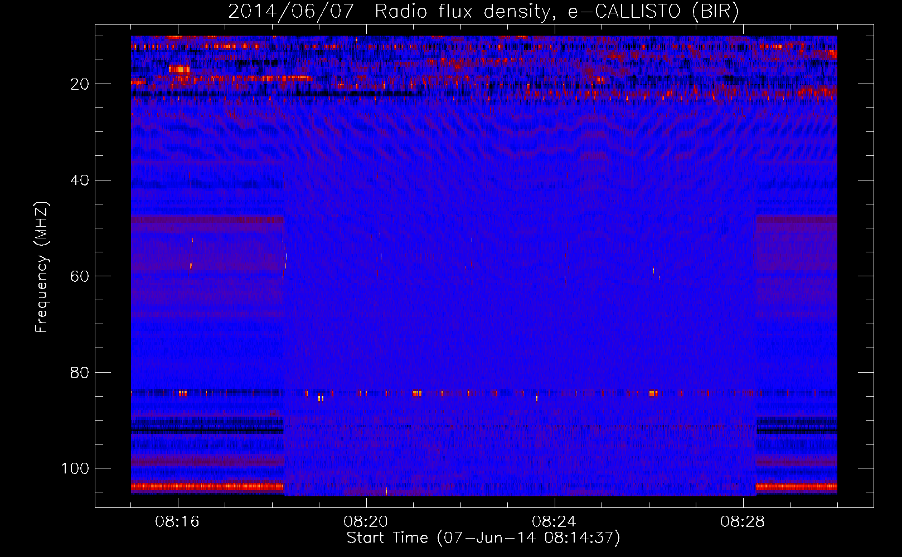Click the "Start Time (07-Jun-14 08:14:37)" label
902x557 pixels.
483,538
